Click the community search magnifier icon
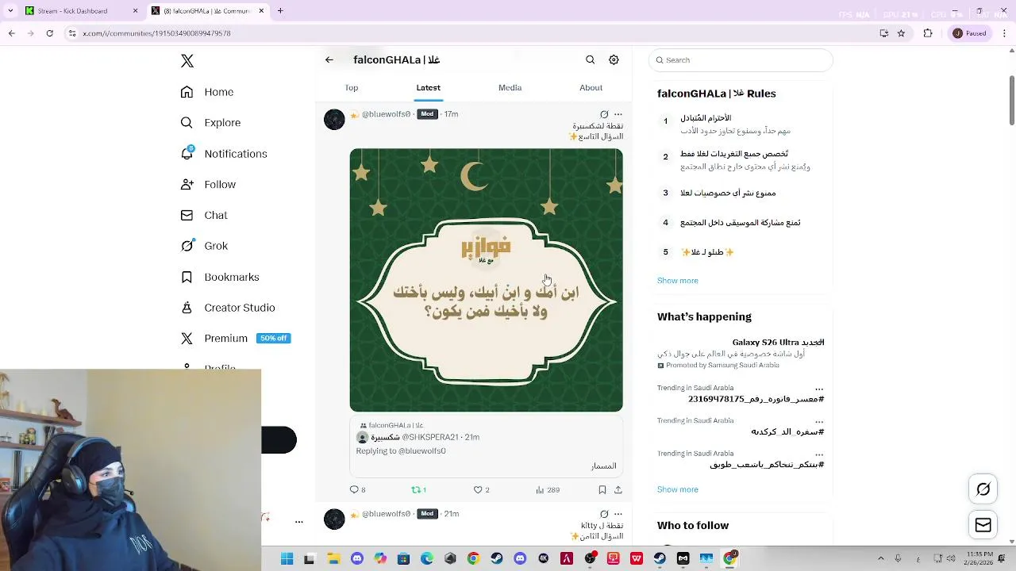Image resolution: width=1016 pixels, height=571 pixels. point(590,59)
